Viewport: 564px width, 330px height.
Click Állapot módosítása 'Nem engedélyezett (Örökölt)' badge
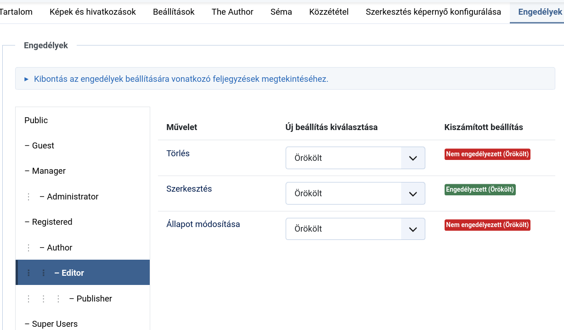pyautogui.click(x=487, y=225)
